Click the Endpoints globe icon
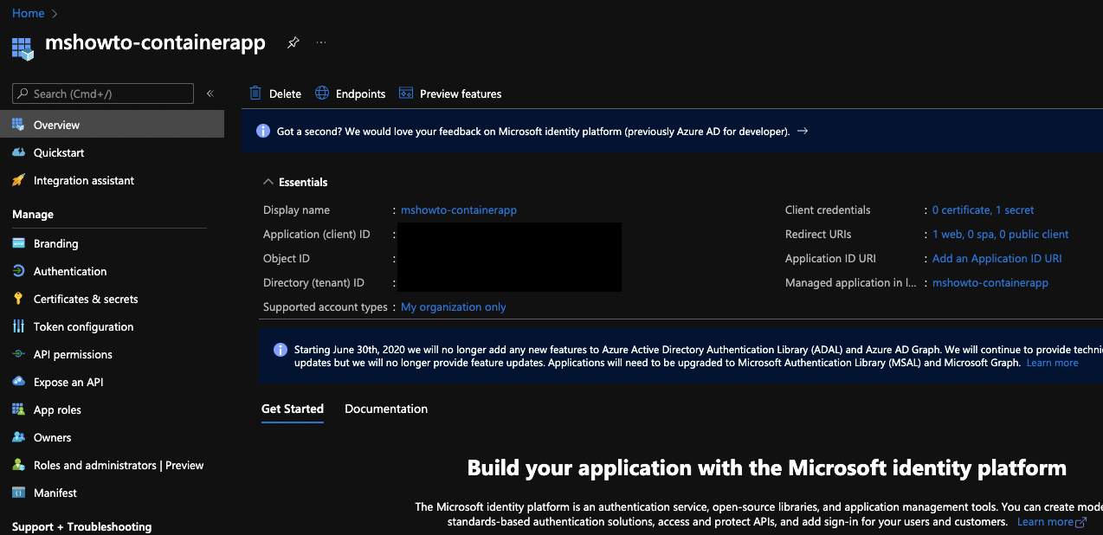The width and height of the screenshot is (1103, 535). (322, 93)
